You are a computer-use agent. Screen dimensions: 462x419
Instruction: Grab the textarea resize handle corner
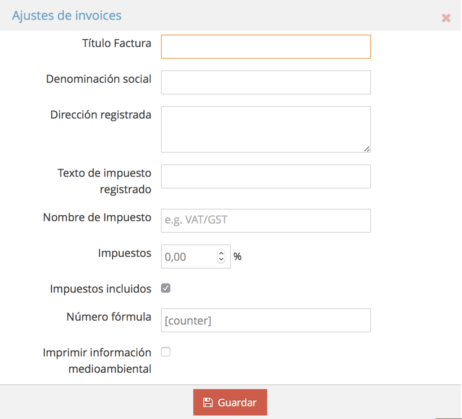(366, 149)
